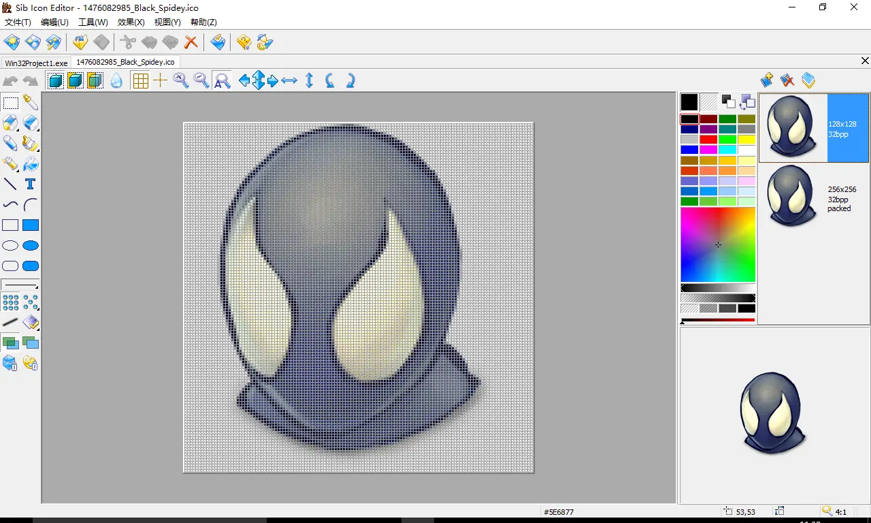Flip the image vertically
This screenshot has width=871, height=523.
tap(309, 81)
